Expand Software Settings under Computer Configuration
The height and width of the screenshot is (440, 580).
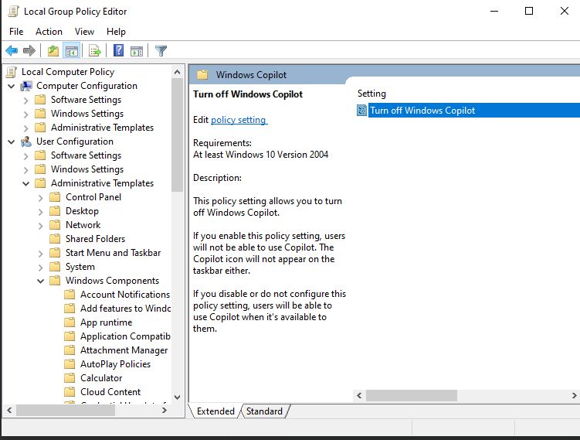(25, 101)
